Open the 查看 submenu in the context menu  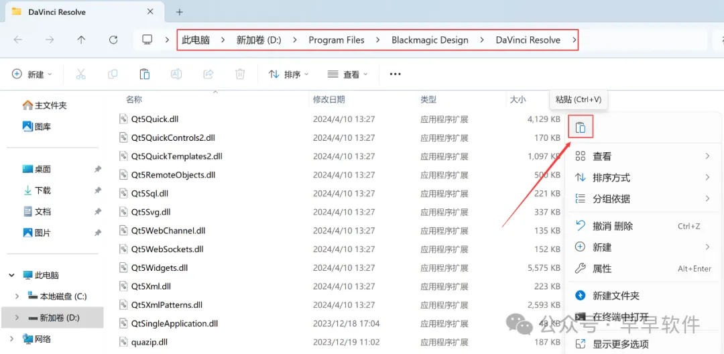[x=643, y=156]
